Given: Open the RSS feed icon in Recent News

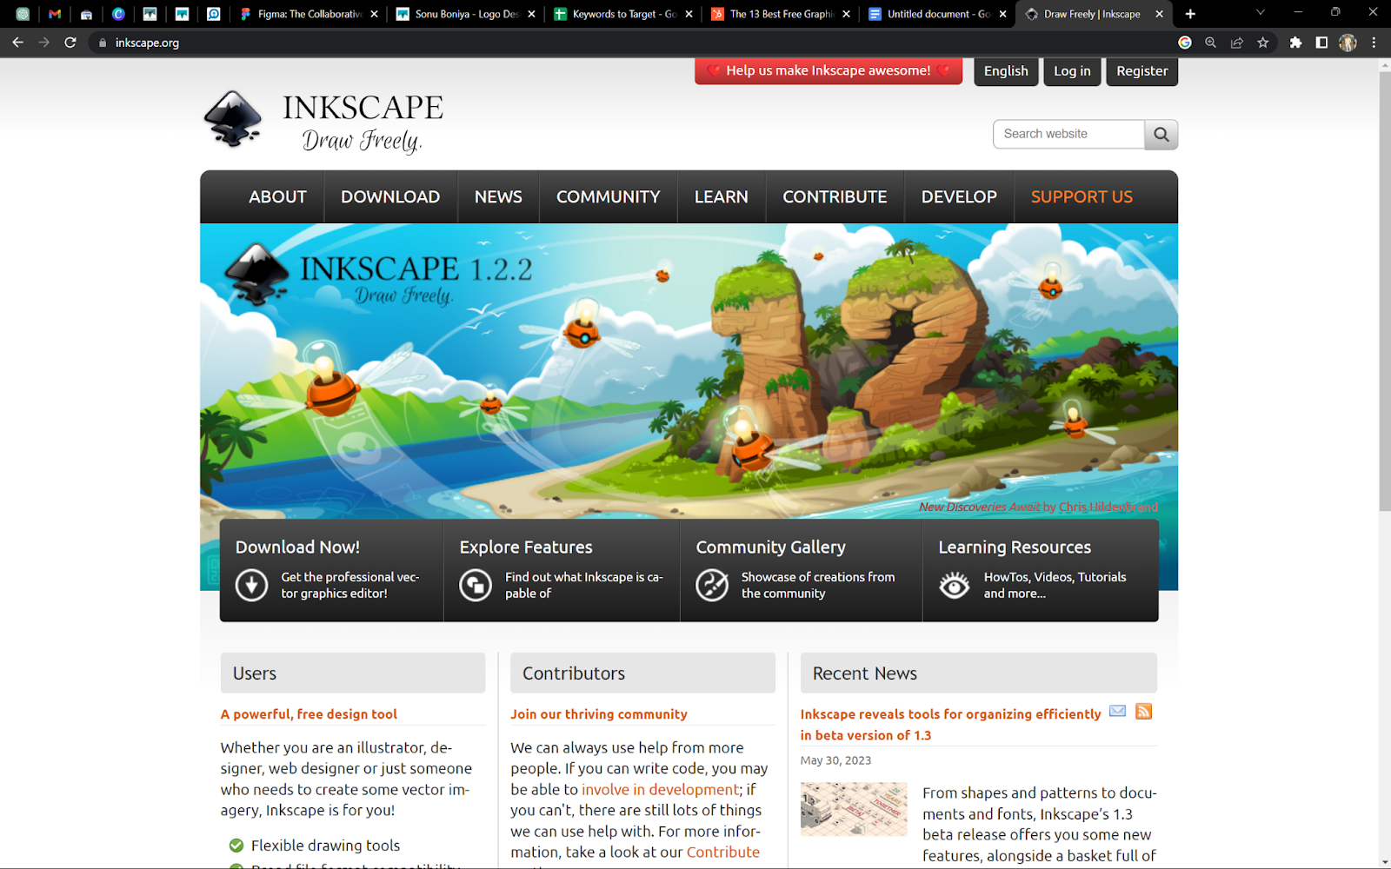Looking at the screenshot, I should click(x=1144, y=711).
